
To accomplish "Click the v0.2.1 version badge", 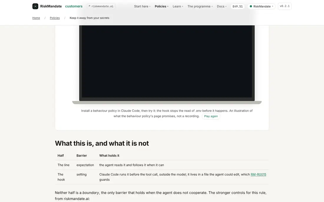I will pyautogui.click(x=285, y=6).
